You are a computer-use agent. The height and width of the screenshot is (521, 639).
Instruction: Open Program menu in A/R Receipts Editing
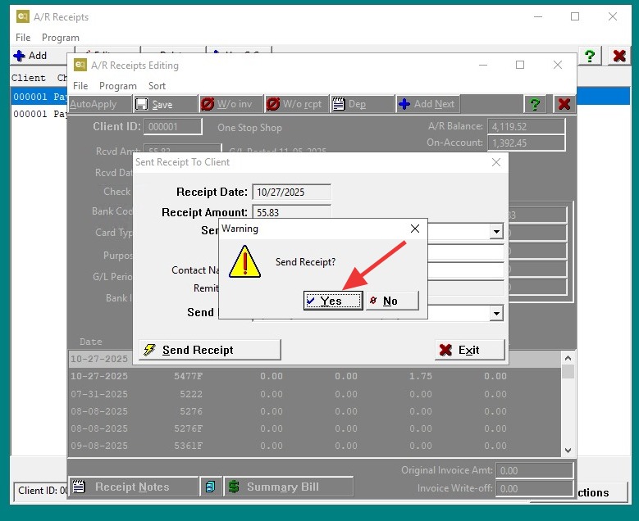[x=118, y=86]
